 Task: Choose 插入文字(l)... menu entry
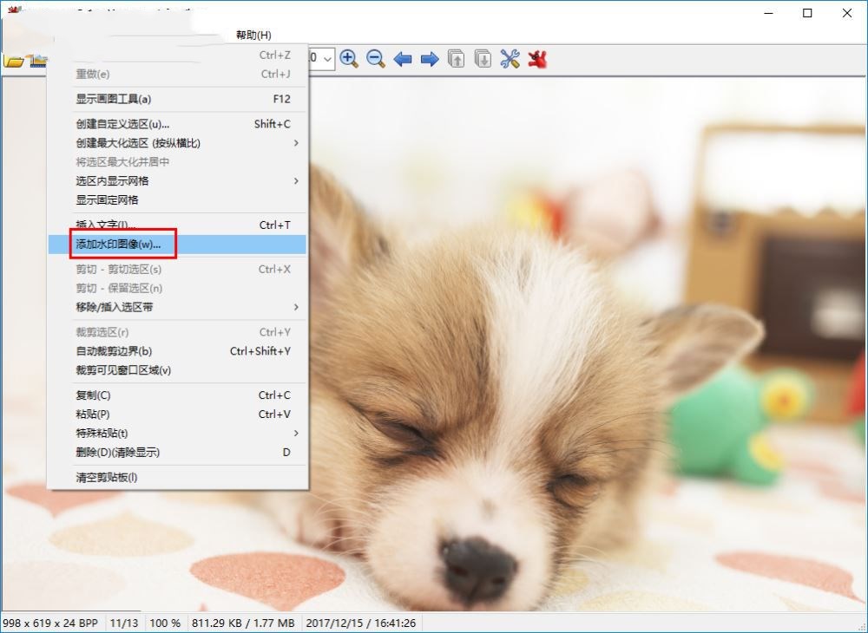177,225
